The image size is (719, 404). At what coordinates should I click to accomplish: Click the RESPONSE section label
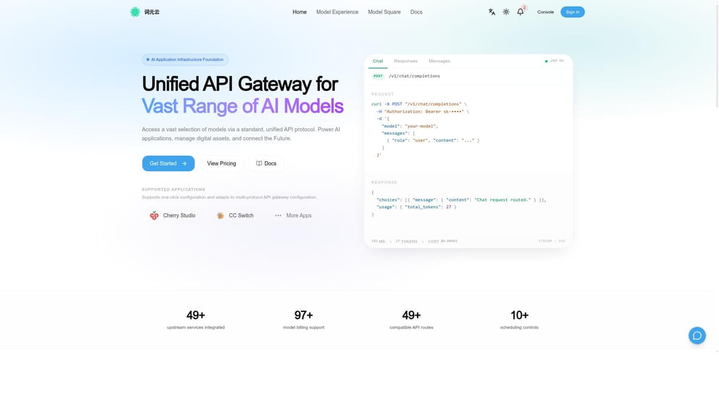coord(384,182)
